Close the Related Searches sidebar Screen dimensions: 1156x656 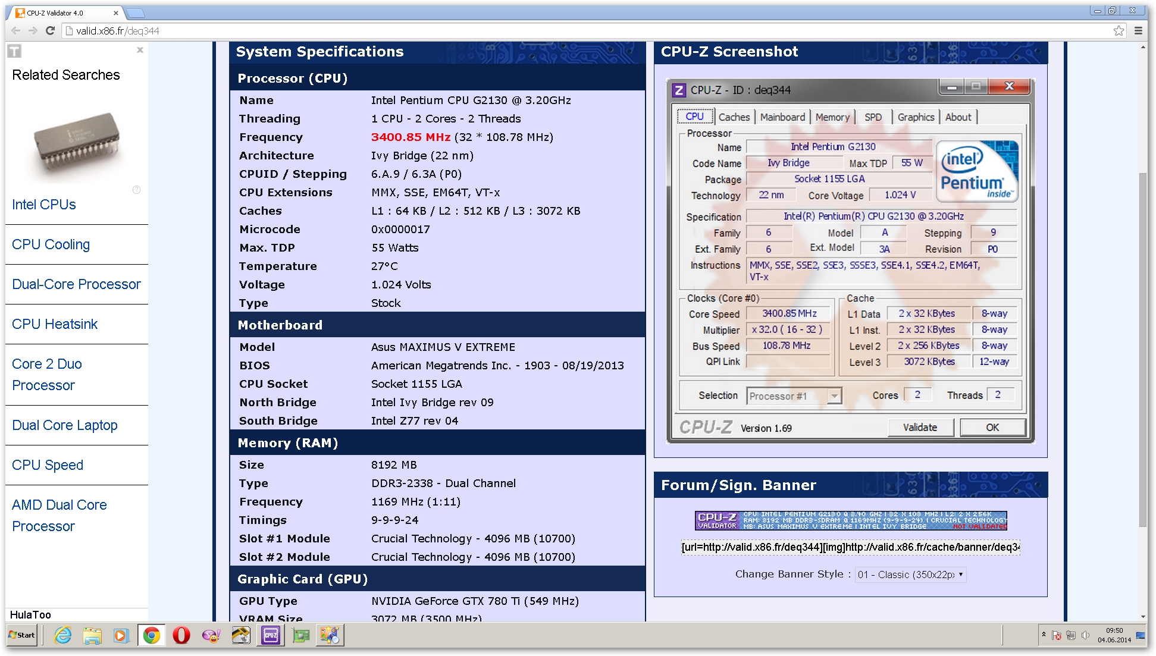[140, 50]
